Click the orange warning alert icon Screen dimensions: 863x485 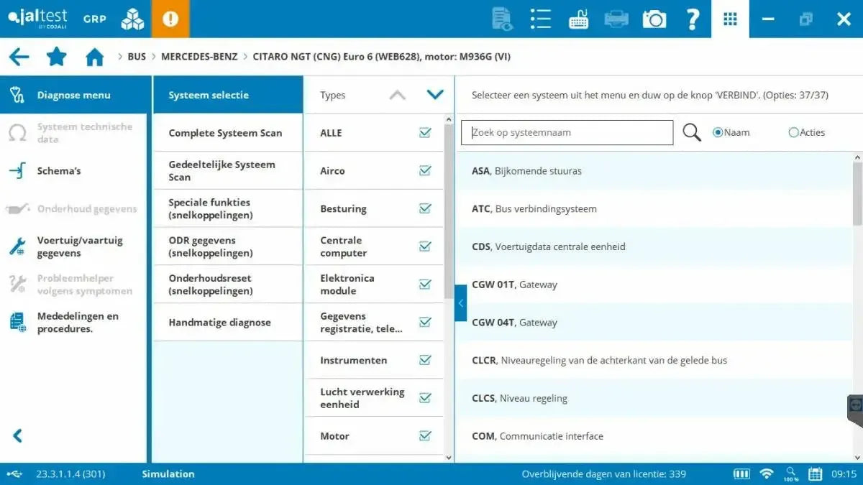click(x=170, y=19)
